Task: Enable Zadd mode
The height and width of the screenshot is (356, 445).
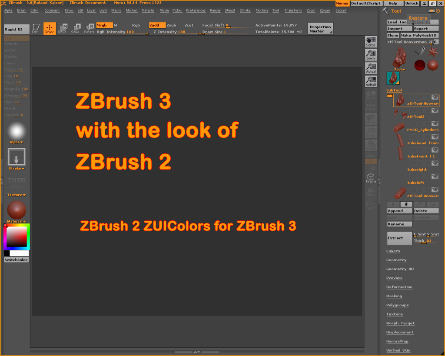Action: coord(157,25)
